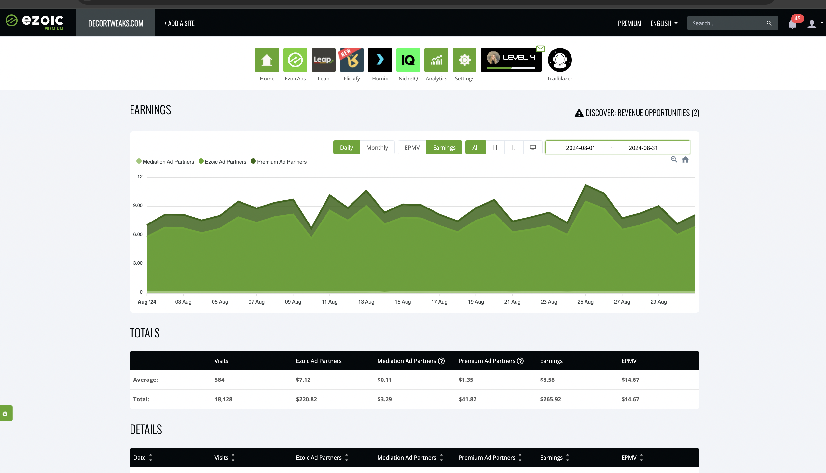Switch chart metric to Earnings

(x=444, y=148)
